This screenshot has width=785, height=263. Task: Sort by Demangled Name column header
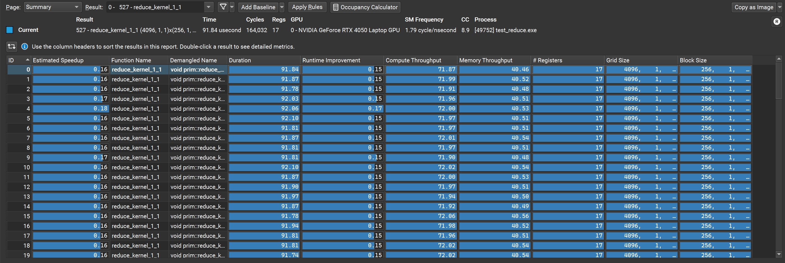click(x=198, y=60)
